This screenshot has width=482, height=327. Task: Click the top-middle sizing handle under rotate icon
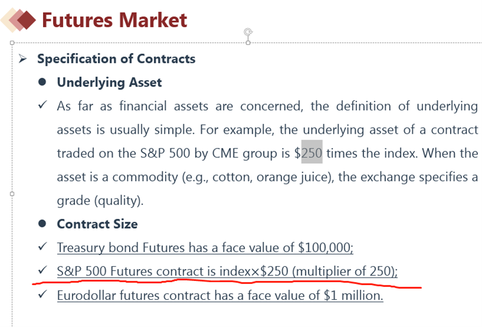pos(248,43)
